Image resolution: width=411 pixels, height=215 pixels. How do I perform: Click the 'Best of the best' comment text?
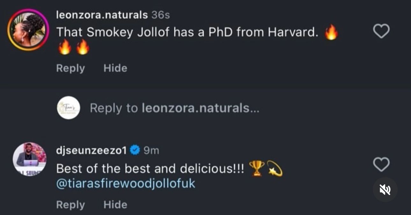point(150,168)
